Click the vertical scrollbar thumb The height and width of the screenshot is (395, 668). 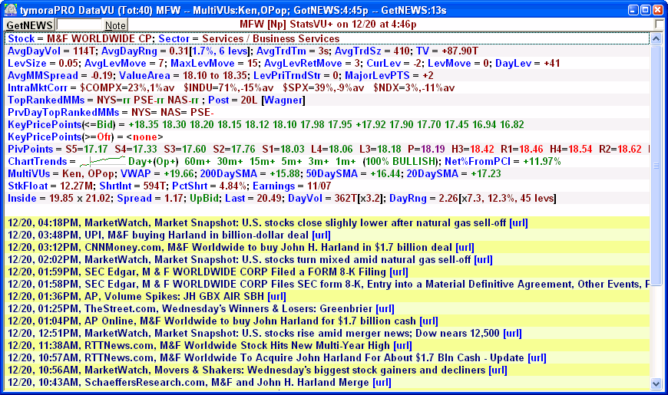656,164
